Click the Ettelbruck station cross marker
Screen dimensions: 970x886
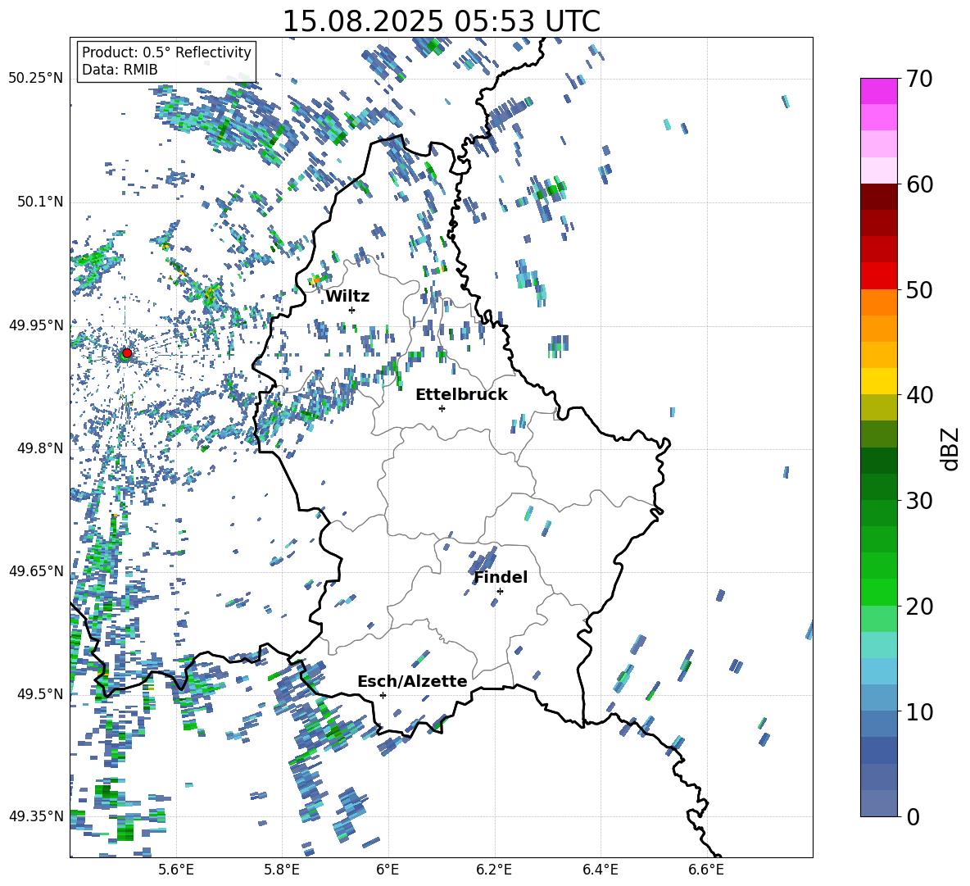tap(442, 408)
